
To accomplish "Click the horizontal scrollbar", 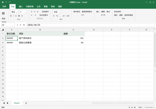I will click(122, 103).
